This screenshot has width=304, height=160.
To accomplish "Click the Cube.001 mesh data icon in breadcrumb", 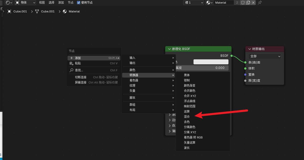I will [37, 11].
